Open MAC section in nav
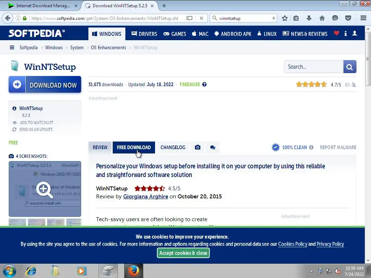Image resolution: width=371 pixels, height=278 pixels. [x=200, y=34]
